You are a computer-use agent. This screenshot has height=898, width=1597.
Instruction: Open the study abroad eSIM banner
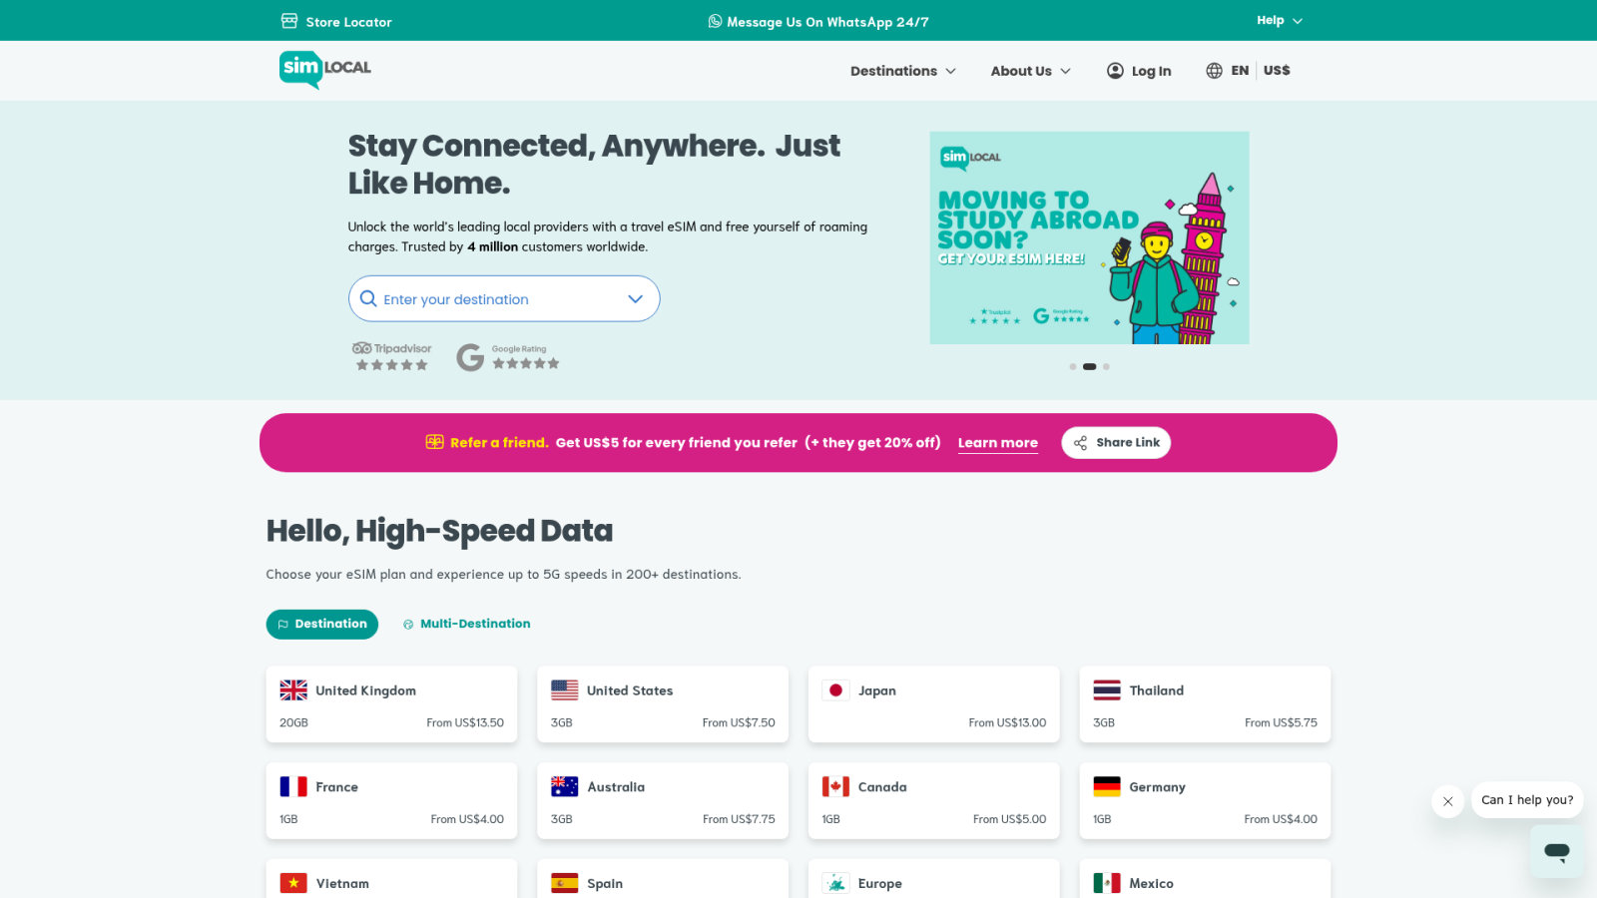pos(1089,237)
